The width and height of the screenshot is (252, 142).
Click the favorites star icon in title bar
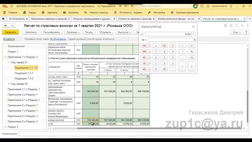coord(208,6)
